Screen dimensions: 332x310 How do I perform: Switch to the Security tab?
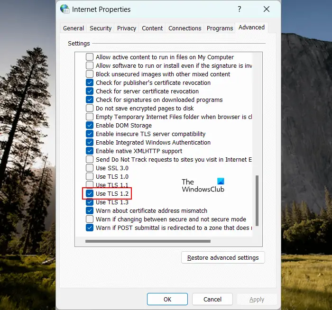click(x=101, y=28)
